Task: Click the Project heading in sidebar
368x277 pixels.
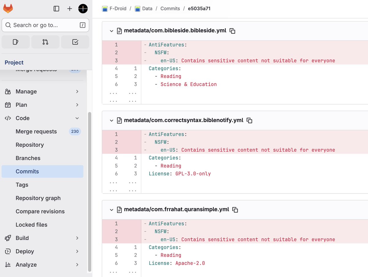Action: (14, 63)
